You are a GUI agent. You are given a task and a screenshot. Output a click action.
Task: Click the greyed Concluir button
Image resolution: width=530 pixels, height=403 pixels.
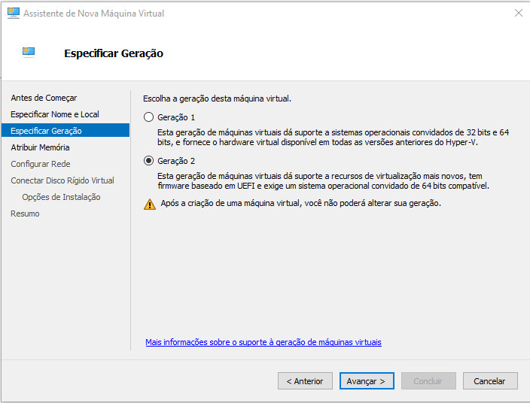click(428, 381)
